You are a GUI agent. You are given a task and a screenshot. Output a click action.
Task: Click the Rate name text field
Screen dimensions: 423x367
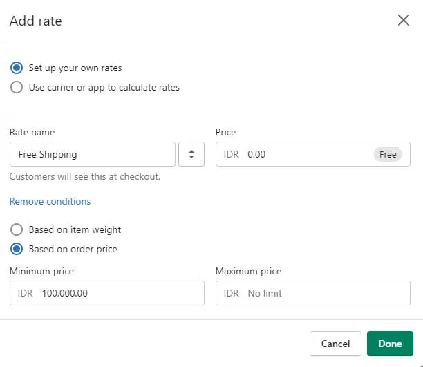click(x=93, y=154)
